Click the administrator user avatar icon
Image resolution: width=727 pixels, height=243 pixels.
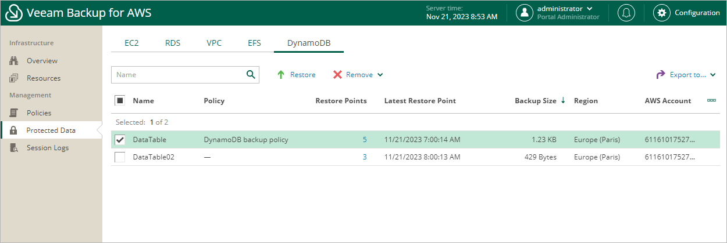tap(525, 13)
